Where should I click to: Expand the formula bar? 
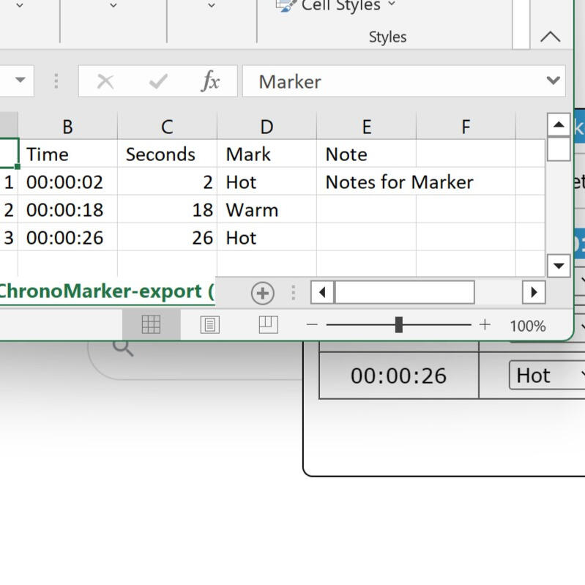(554, 81)
